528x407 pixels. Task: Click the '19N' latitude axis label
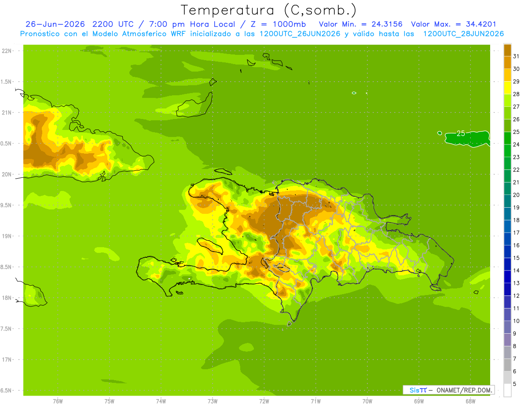tap(7, 236)
